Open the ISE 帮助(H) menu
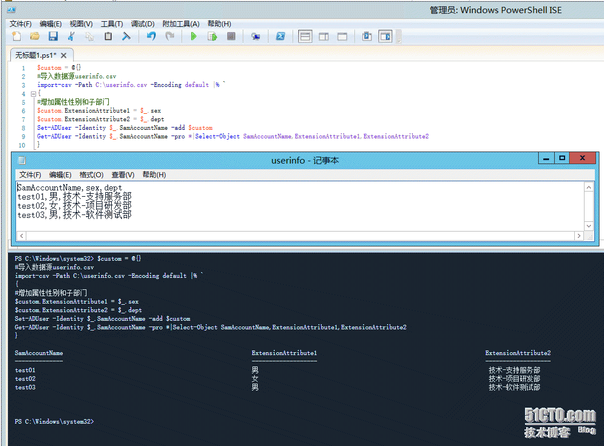The image size is (604, 446). (x=219, y=24)
